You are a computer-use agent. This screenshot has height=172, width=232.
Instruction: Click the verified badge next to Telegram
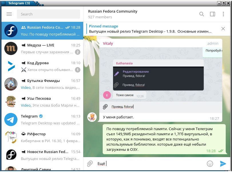(x=41, y=116)
